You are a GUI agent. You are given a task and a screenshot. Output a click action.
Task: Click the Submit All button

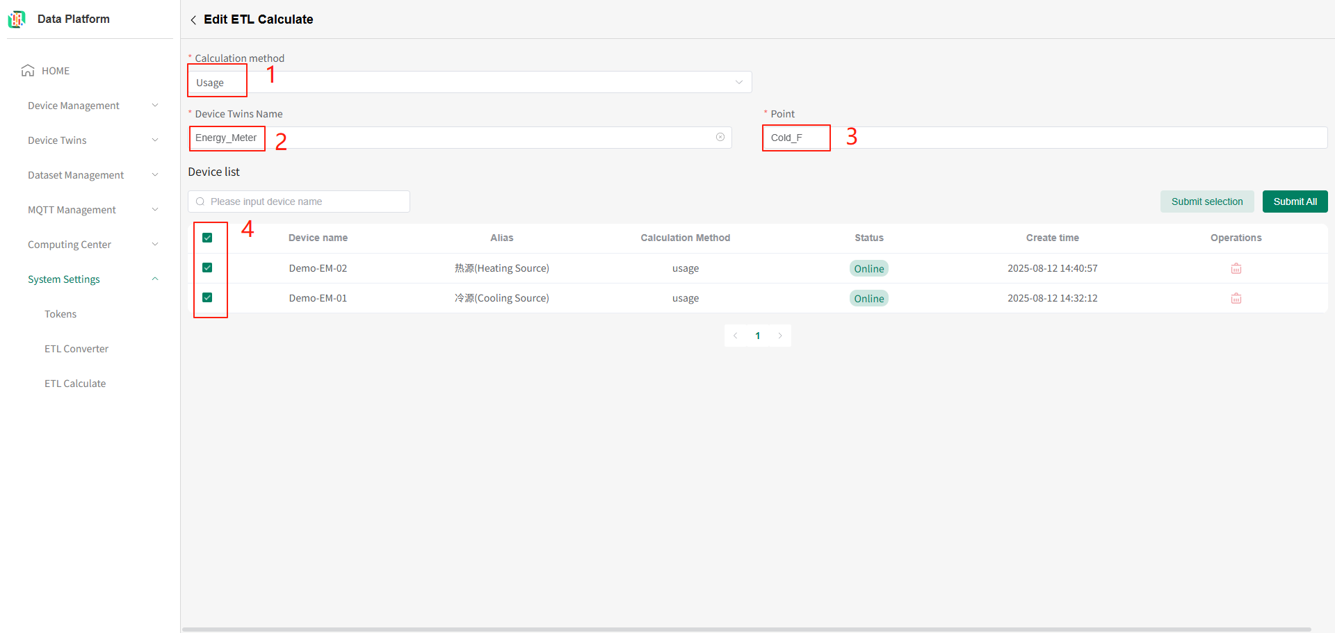pyautogui.click(x=1295, y=202)
